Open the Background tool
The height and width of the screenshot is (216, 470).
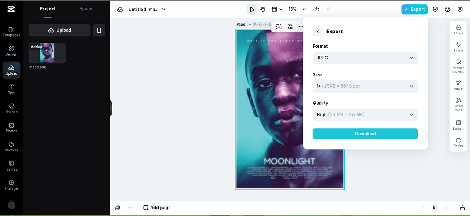(x=459, y=125)
